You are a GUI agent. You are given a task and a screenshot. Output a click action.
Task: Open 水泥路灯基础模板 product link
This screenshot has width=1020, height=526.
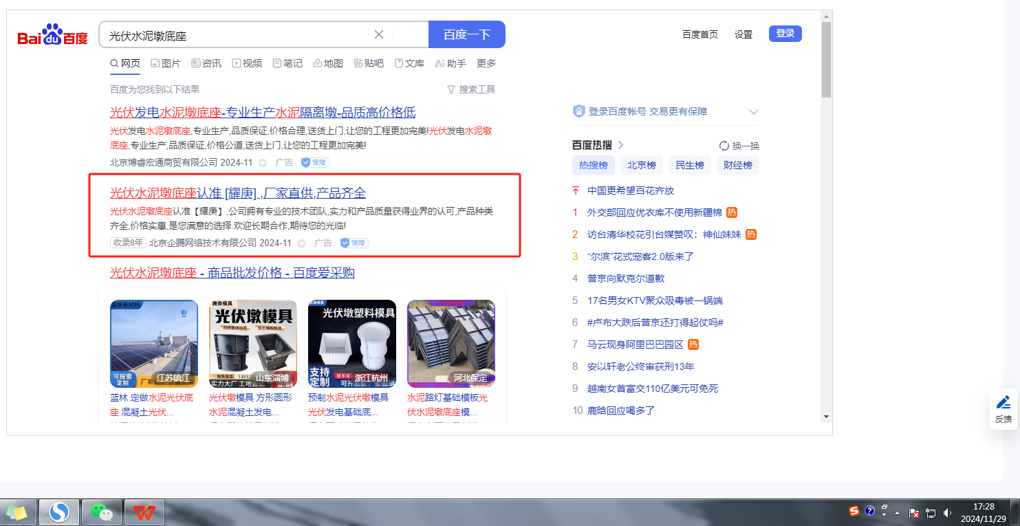(448, 405)
